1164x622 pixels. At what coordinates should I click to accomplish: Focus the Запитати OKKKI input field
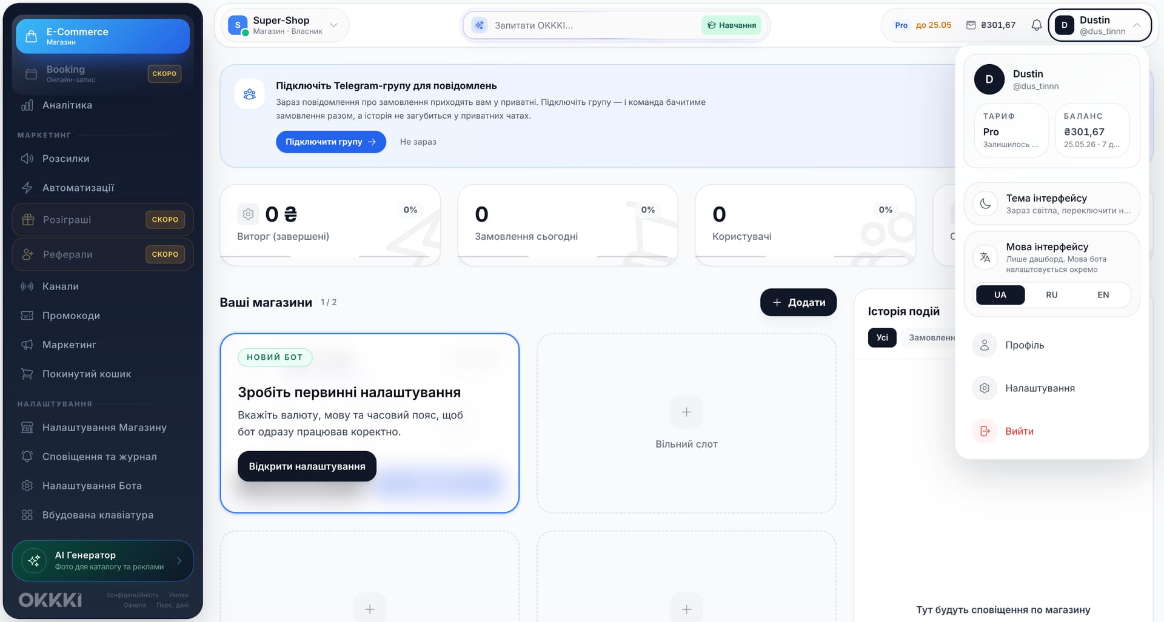[594, 25]
